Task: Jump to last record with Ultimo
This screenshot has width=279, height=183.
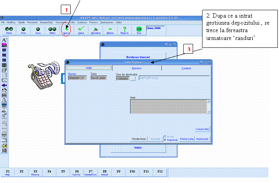Action: 52,30
